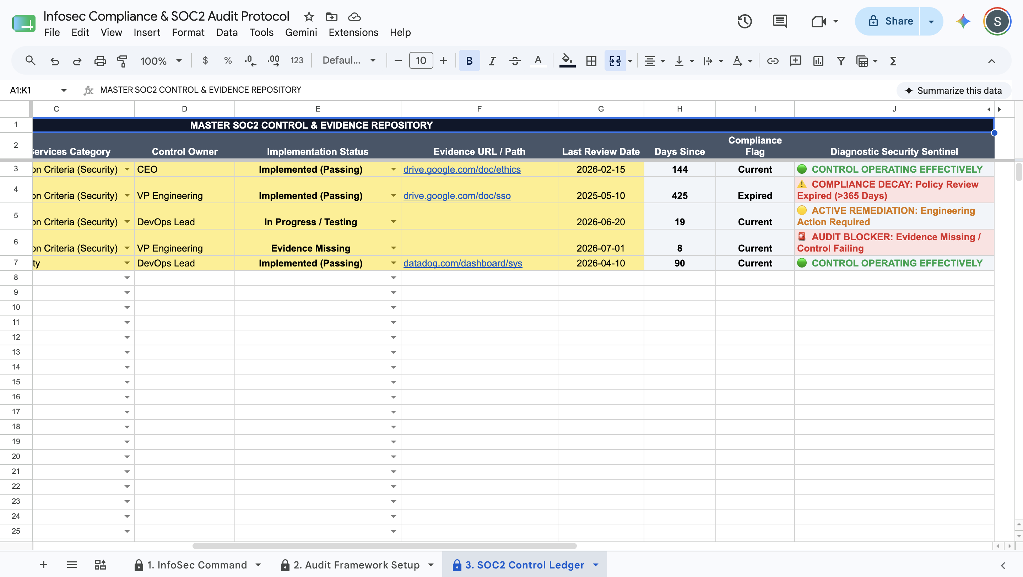Show the all sheets list
The width and height of the screenshot is (1023, 577).
[72, 565]
